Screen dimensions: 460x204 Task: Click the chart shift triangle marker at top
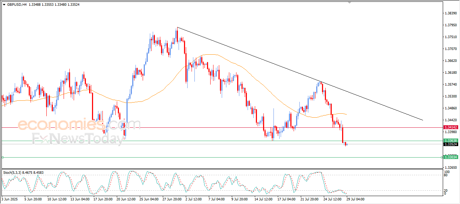[x=349, y=3]
